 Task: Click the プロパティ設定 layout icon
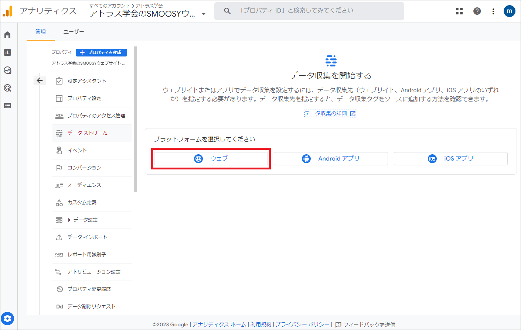click(59, 98)
